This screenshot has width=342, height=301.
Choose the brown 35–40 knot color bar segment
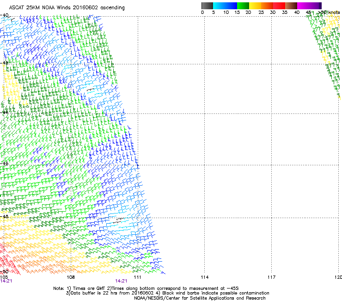click(291, 6)
